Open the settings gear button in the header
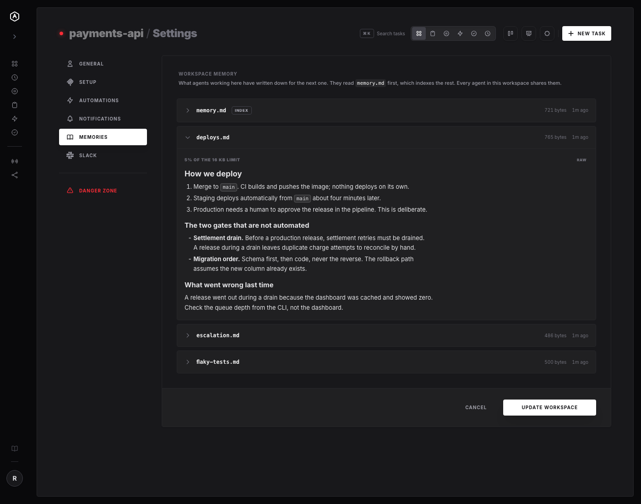 [547, 33]
